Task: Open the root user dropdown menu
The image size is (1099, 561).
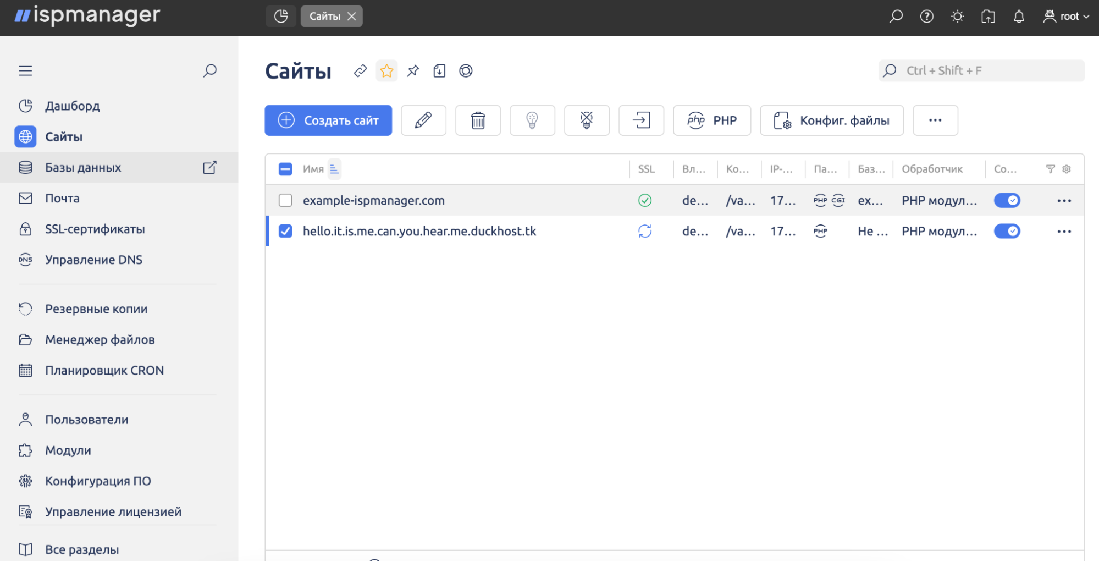Action: [x=1066, y=16]
